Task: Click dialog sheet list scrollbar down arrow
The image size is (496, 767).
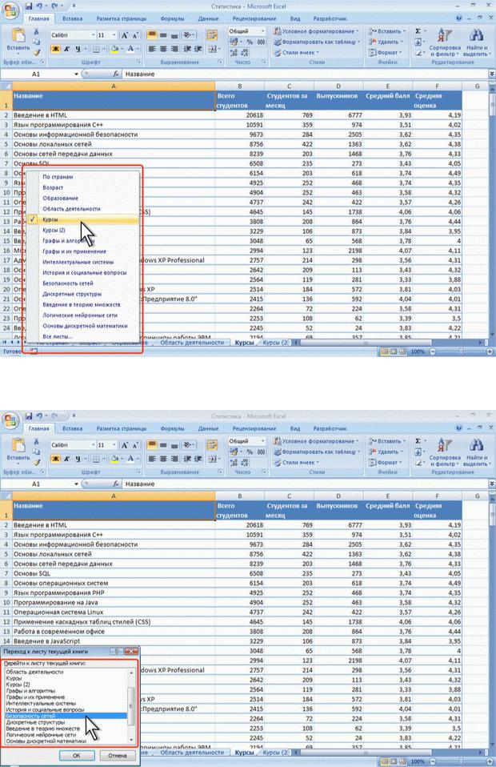Action: click(x=131, y=740)
